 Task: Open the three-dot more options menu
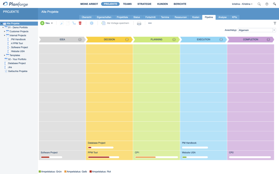pyautogui.click(x=150, y=23)
